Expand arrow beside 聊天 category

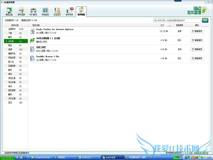point(6,37)
